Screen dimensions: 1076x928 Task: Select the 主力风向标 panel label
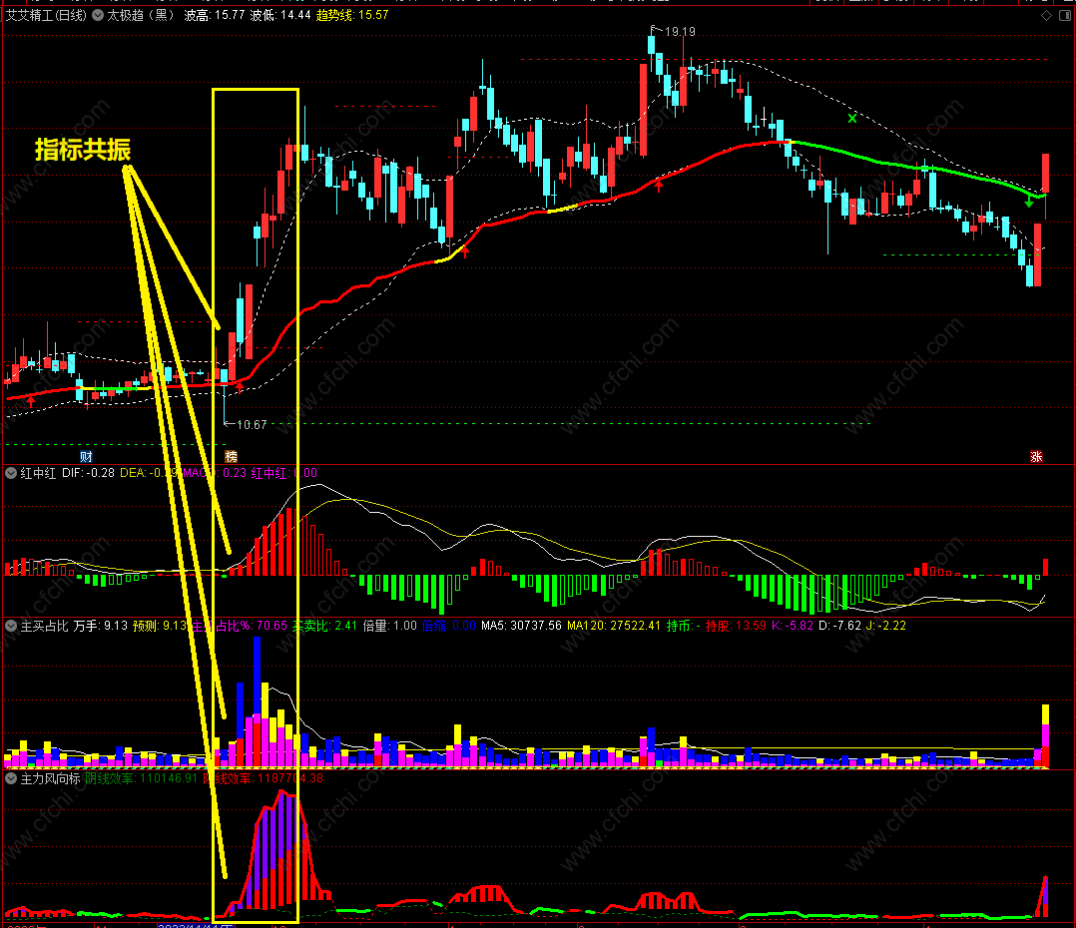[x=51, y=778]
